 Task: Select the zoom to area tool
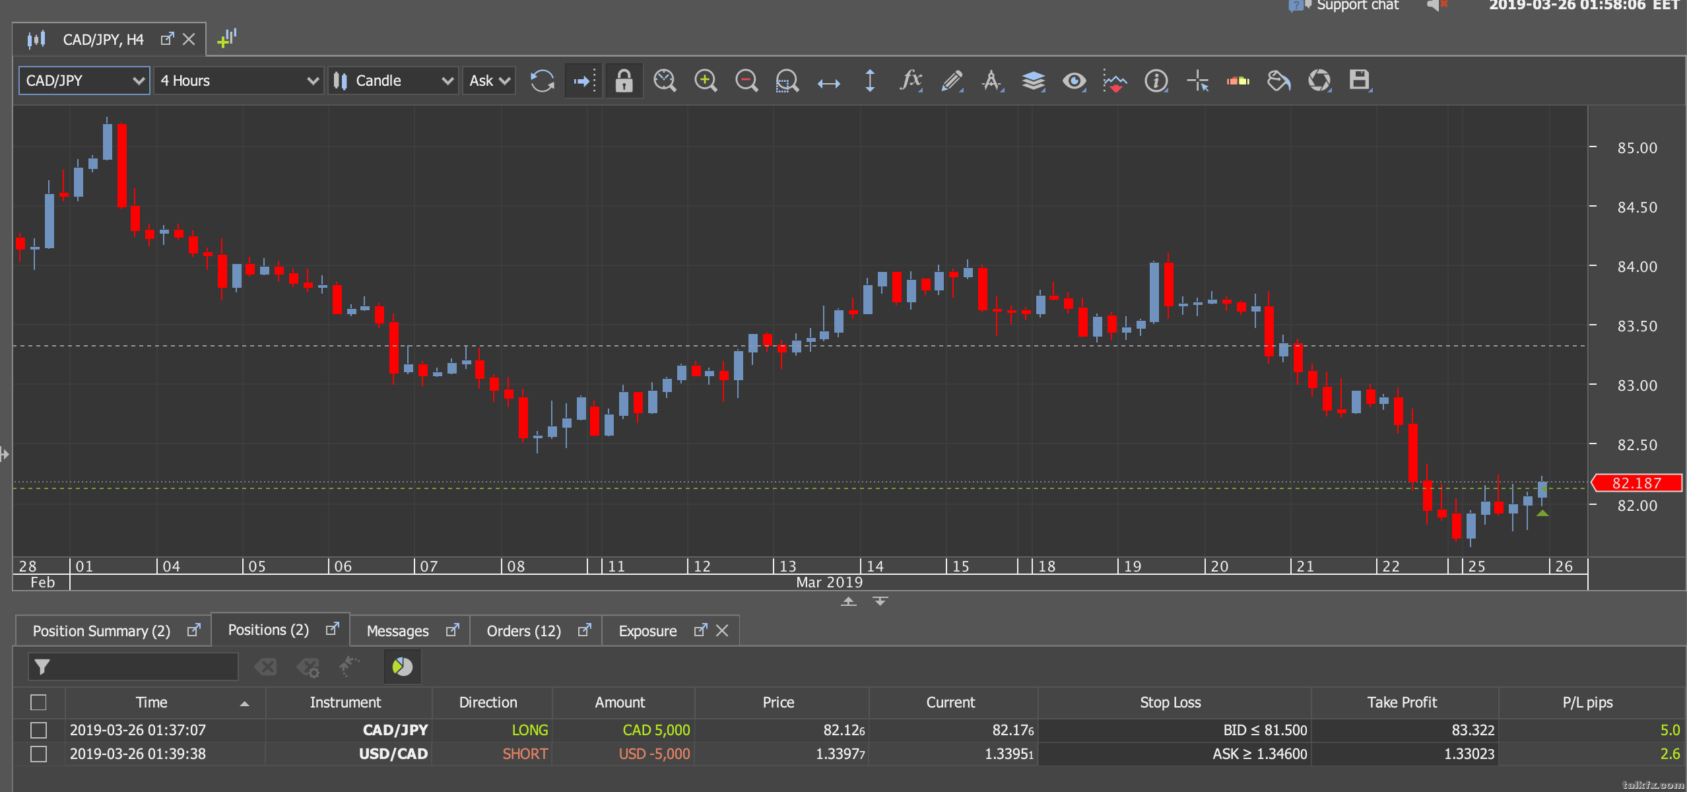point(787,81)
